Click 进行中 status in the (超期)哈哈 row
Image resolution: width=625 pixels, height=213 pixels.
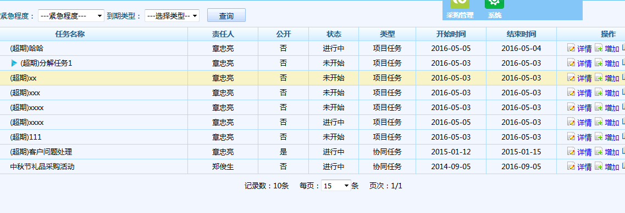(x=334, y=49)
